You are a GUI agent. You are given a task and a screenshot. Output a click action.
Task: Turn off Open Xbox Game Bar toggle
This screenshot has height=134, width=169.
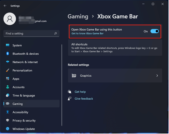tap(155, 31)
